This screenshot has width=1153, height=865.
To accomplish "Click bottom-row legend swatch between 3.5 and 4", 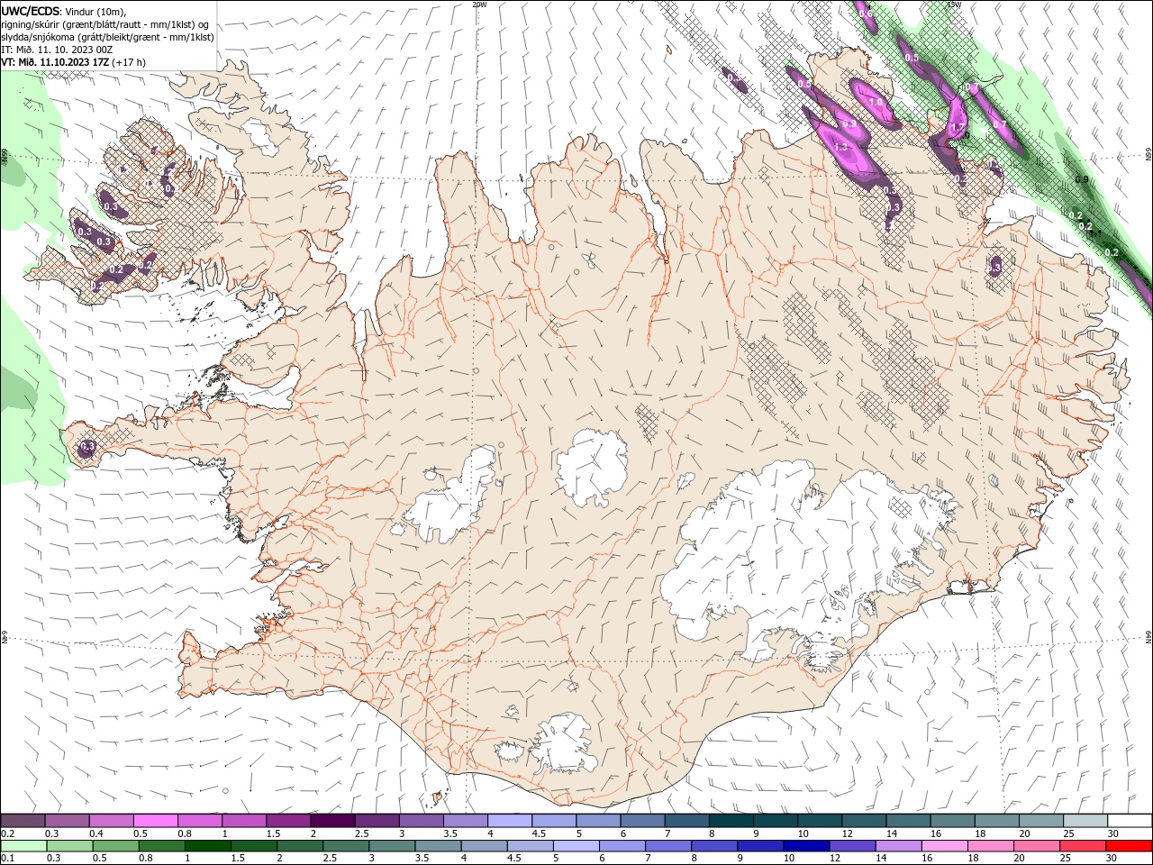I will pos(438,846).
